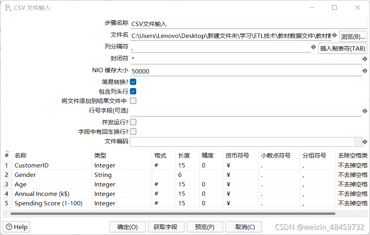
Task: Click the 类型 column header
Action: pyautogui.click(x=122, y=156)
